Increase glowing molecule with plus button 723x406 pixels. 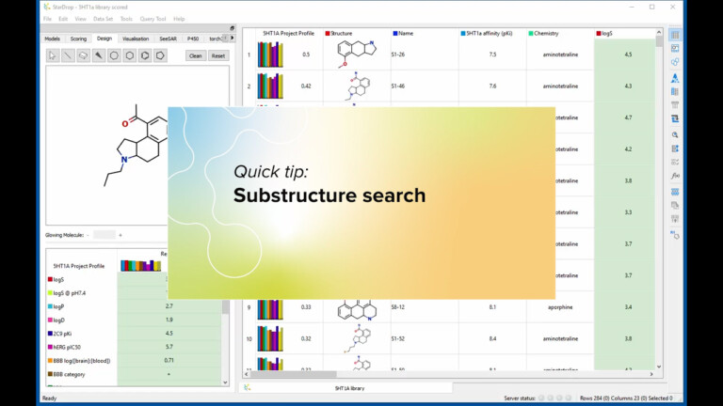[120, 235]
